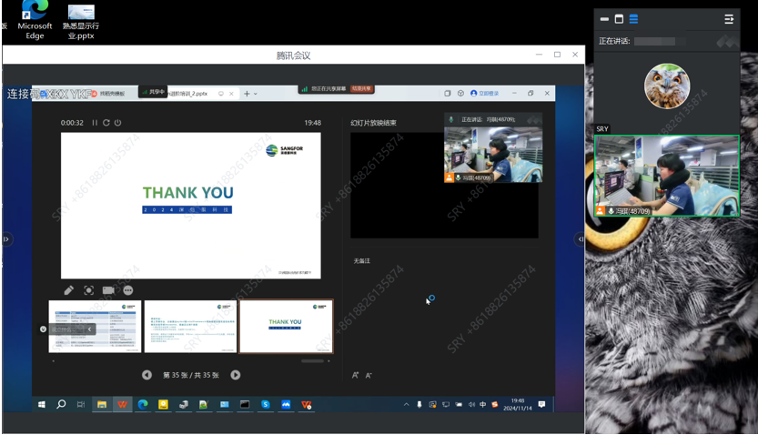
Task: Add a new WPS document tab
Action: coord(247,94)
